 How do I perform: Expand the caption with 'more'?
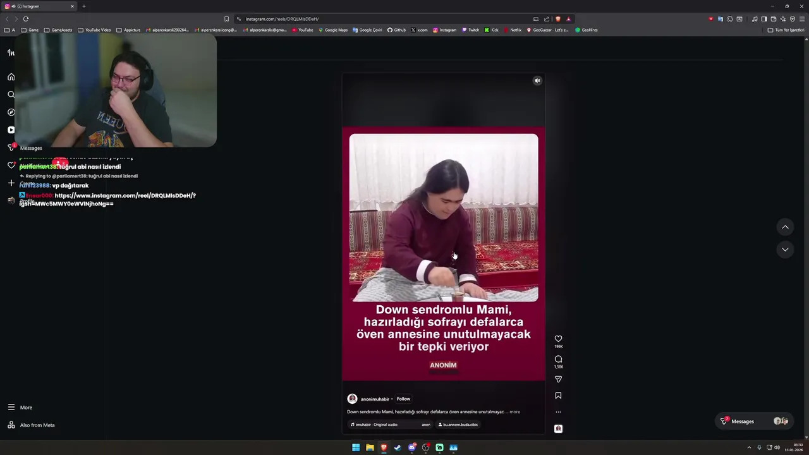(x=515, y=412)
